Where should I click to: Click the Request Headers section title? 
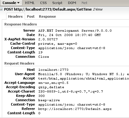coord(19,63)
